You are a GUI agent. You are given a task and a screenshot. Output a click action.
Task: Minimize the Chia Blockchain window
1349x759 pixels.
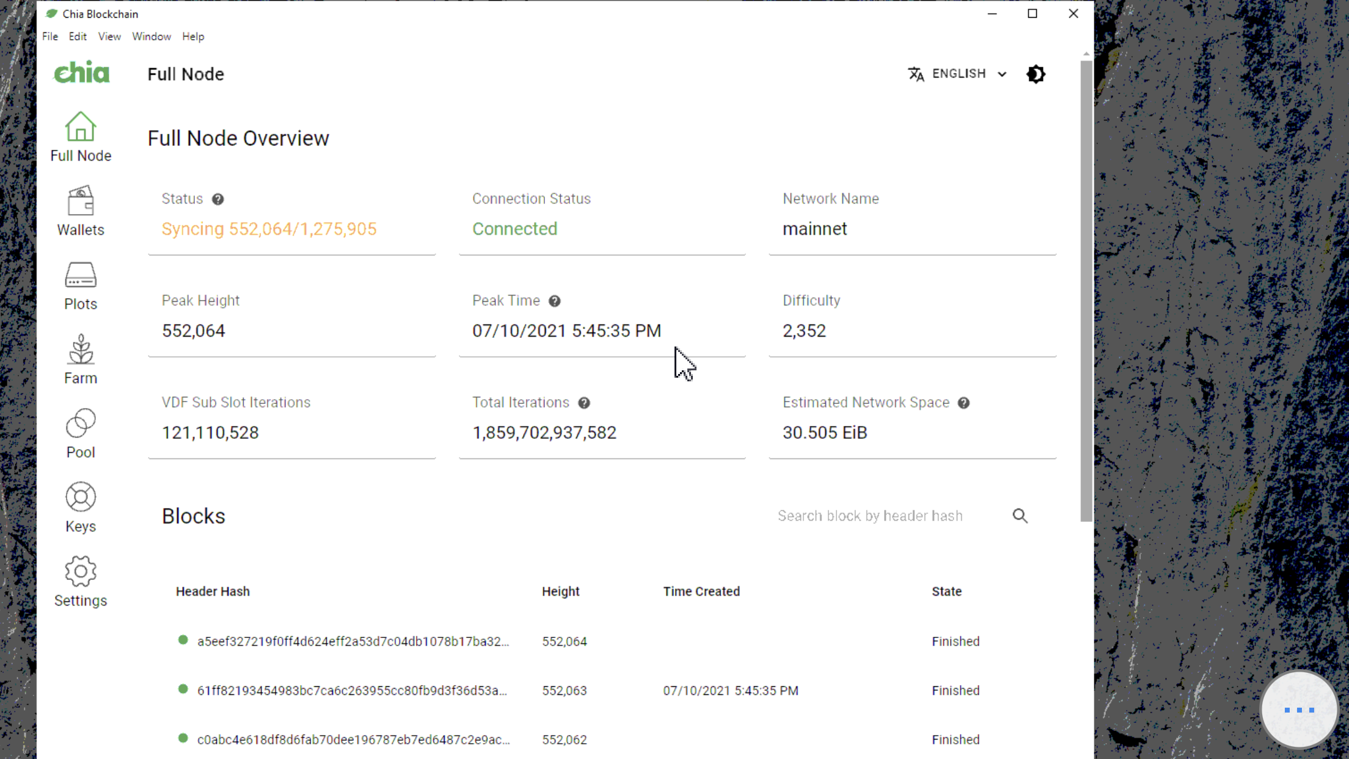pos(992,13)
